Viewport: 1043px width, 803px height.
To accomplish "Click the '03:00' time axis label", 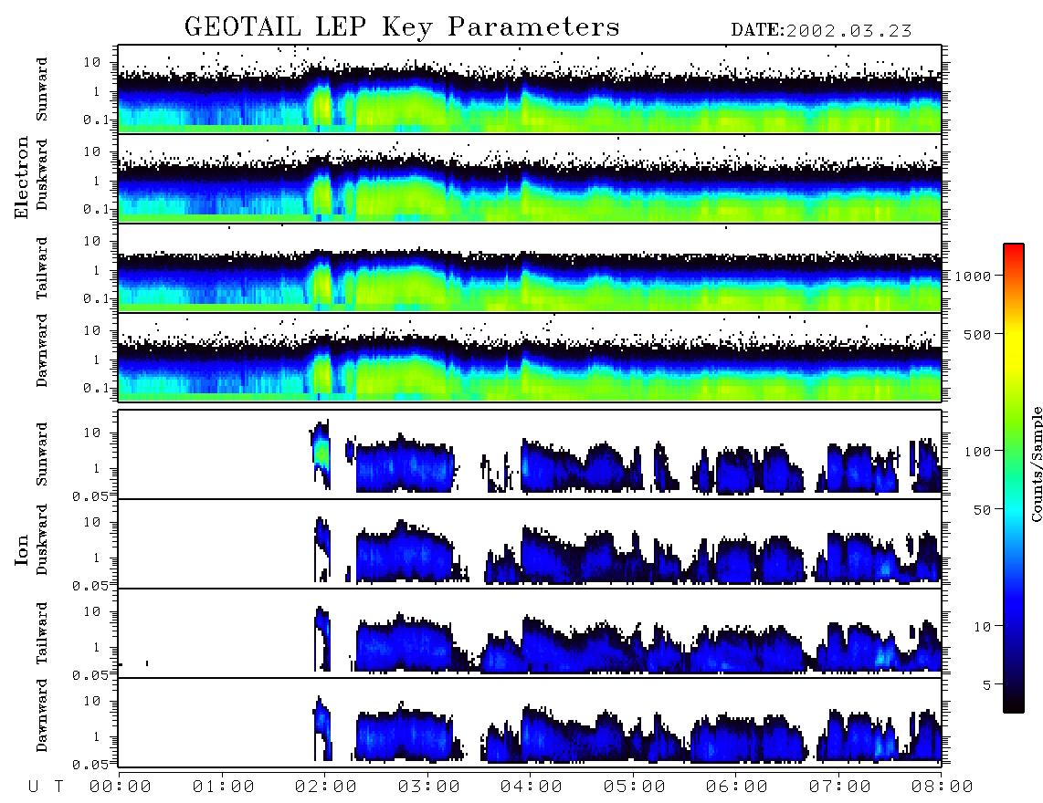I will 429,787.
